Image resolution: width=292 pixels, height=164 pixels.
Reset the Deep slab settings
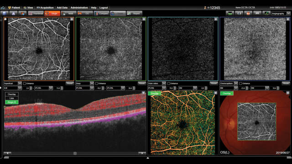click(x=142, y=83)
